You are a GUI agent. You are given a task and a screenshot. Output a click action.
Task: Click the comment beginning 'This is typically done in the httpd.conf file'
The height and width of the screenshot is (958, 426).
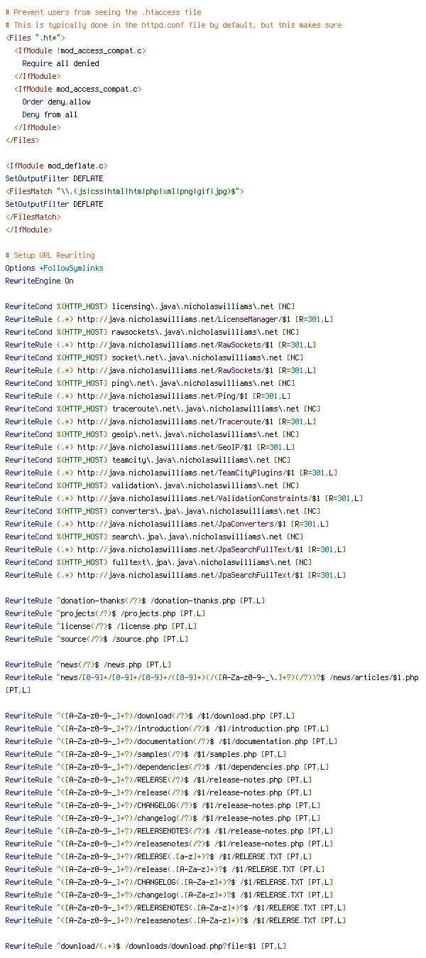(173, 25)
